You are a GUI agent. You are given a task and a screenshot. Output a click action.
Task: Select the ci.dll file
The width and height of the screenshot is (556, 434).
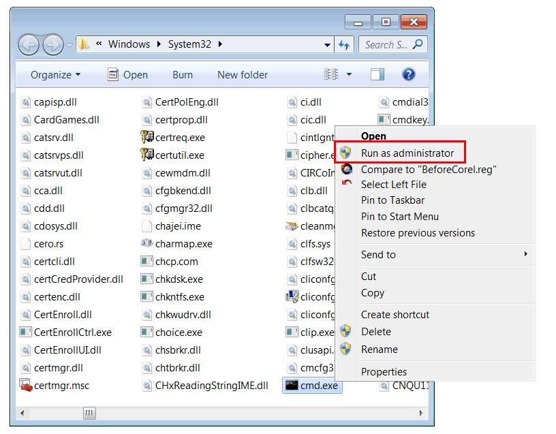tap(304, 102)
